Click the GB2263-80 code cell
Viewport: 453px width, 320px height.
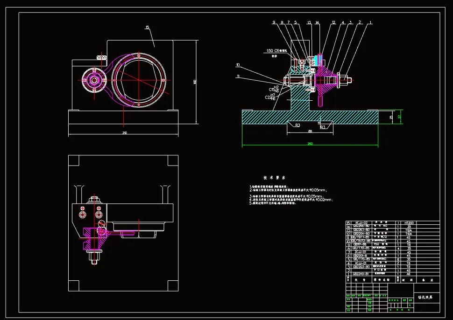point(361,230)
